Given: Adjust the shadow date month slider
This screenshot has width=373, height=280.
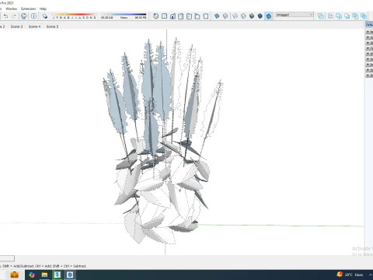Looking at the screenshot, I should point(74,15).
